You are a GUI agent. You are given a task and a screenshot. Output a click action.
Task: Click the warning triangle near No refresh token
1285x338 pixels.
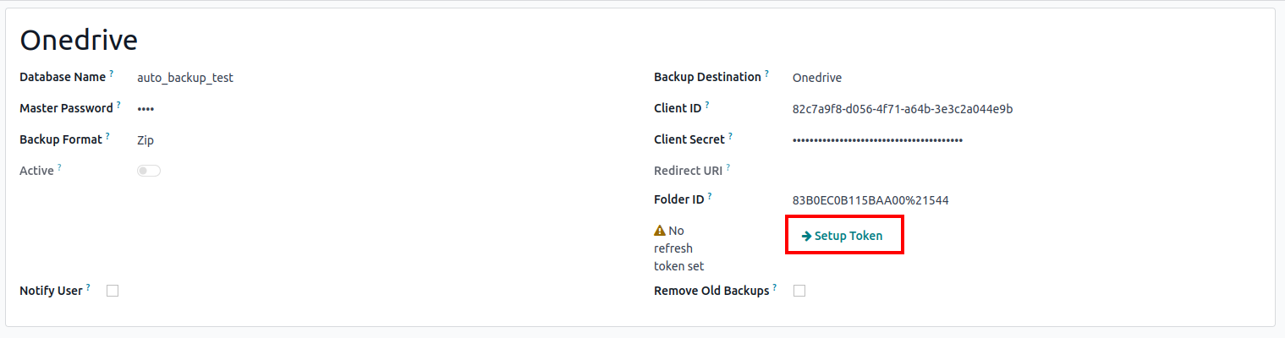pyautogui.click(x=660, y=231)
